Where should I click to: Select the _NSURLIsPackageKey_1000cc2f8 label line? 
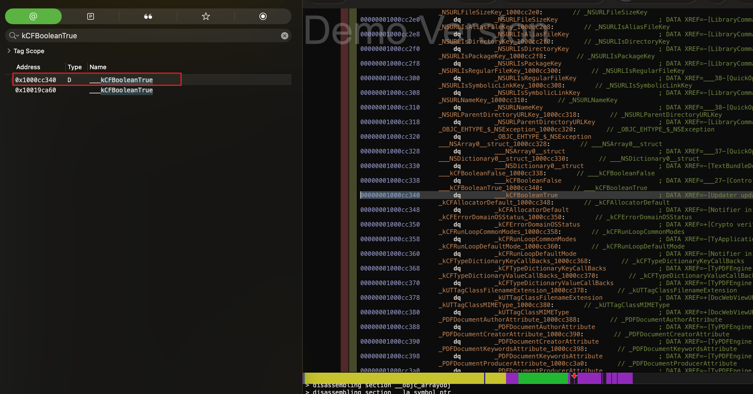pos(492,56)
